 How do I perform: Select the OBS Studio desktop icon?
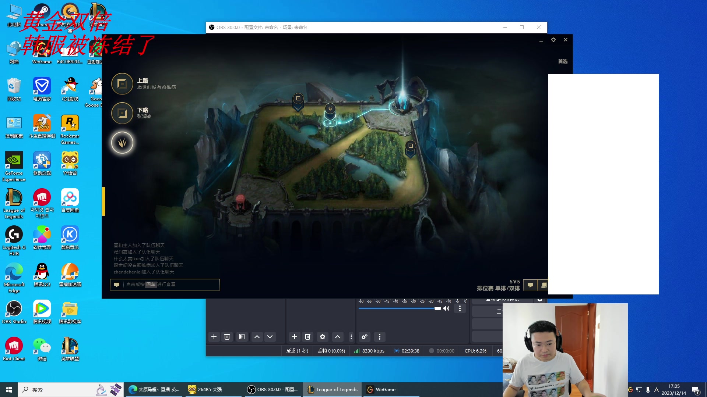tap(14, 312)
